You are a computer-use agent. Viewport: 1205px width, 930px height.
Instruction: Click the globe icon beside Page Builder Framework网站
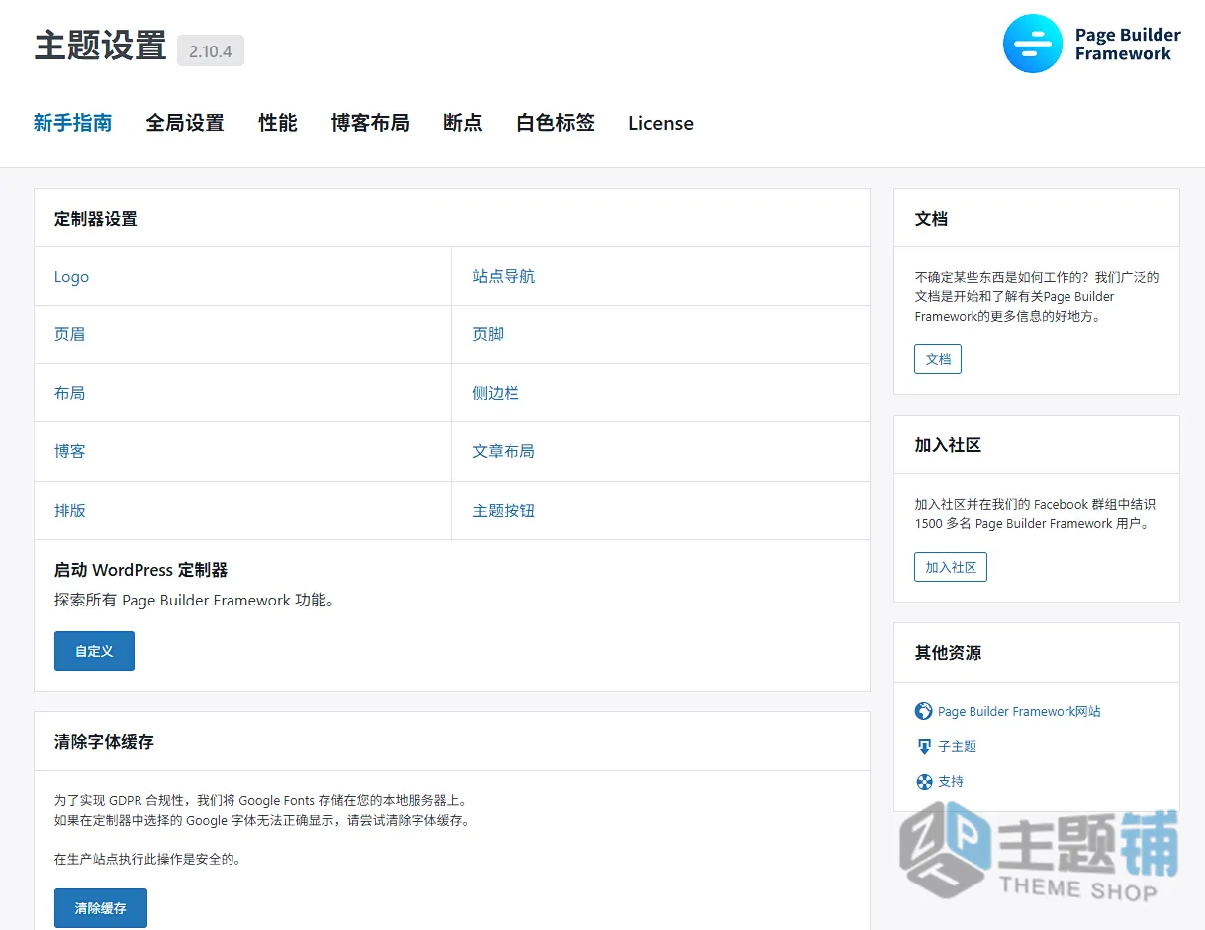pos(924,711)
